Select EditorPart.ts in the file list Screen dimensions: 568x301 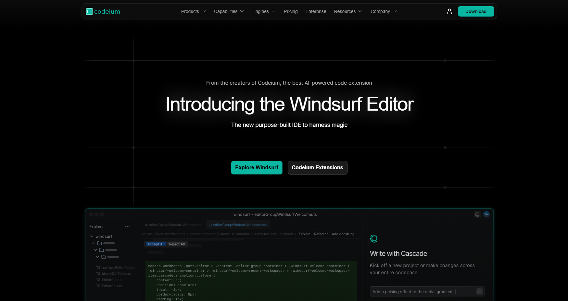pyautogui.click(x=109, y=286)
